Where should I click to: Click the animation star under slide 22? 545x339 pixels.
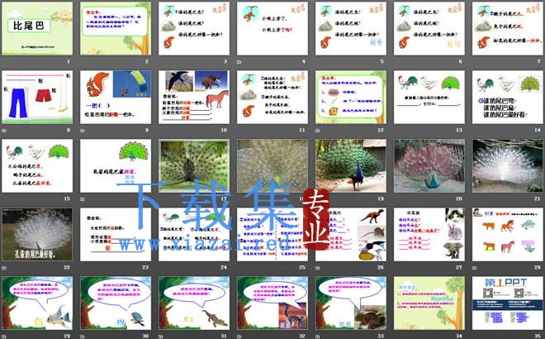click(x=4, y=268)
